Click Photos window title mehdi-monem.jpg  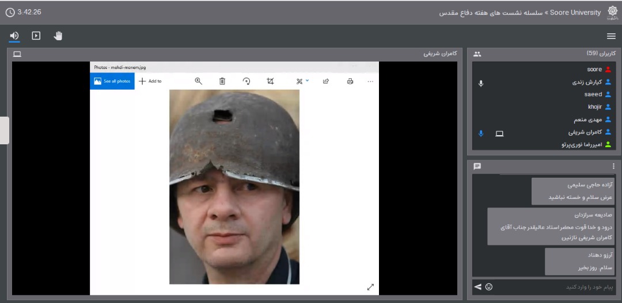120,67
